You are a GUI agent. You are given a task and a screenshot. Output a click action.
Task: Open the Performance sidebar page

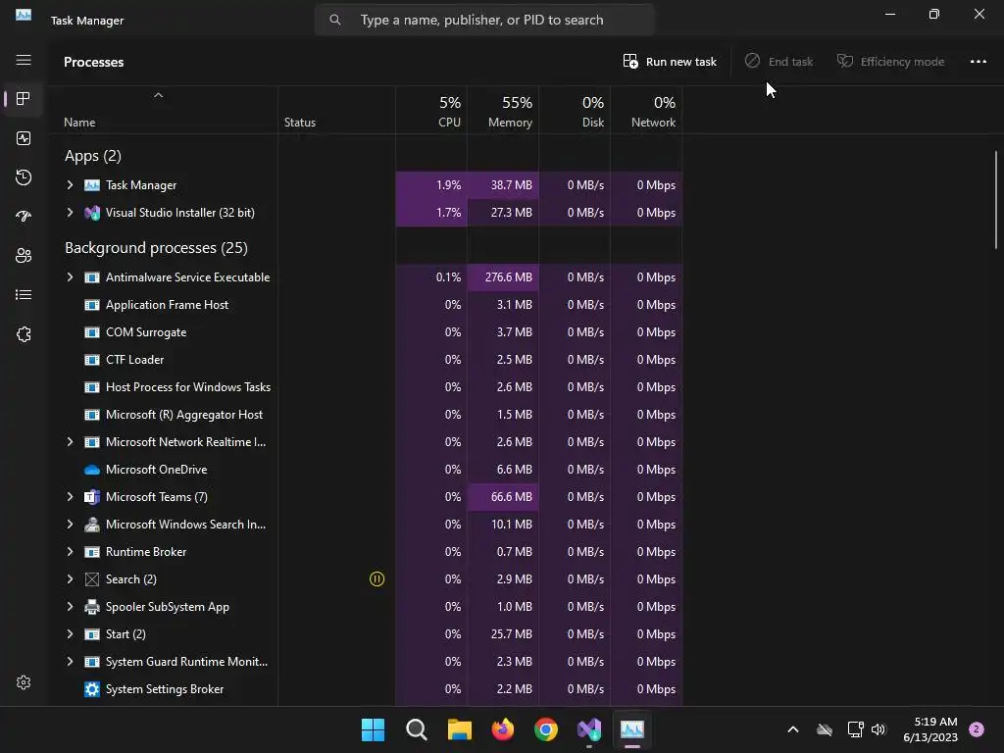pyautogui.click(x=24, y=138)
